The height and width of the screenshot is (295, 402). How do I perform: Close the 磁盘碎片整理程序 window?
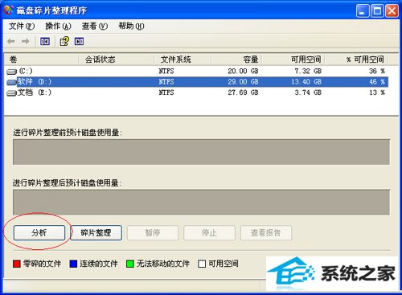click(x=392, y=11)
